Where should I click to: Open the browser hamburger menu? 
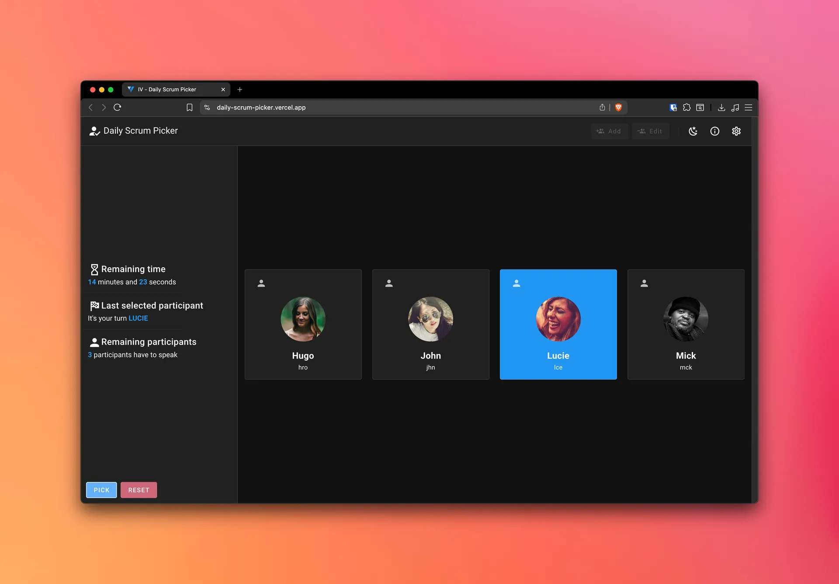[749, 107]
